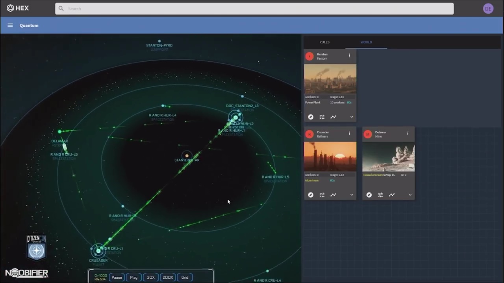Open Hurston card tuning sliders icon
504x283 pixels.
[x=322, y=117]
